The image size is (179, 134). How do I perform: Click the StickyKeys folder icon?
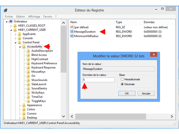(28, 93)
